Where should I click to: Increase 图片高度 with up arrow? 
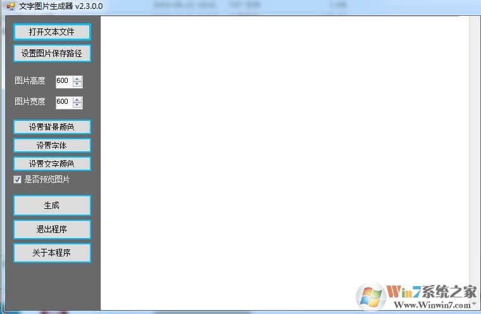(77, 78)
